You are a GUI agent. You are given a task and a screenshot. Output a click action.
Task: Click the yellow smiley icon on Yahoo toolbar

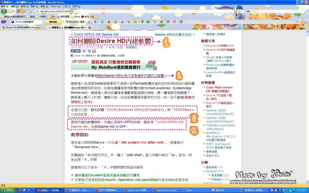point(135,22)
